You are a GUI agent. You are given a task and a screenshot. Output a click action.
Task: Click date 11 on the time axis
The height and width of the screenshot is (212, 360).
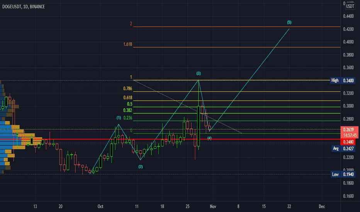coord(137,207)
